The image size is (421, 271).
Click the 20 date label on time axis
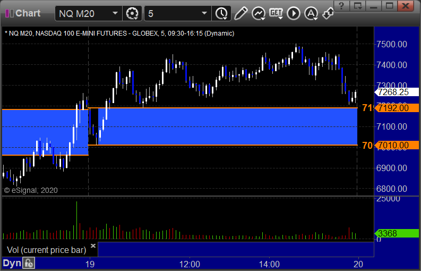pos(358,264)
